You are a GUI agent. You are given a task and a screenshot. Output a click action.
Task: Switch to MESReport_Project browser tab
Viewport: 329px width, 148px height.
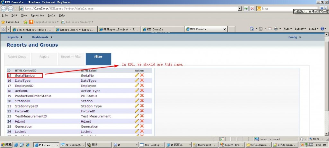pyautogui.click(x=119, y=29)
